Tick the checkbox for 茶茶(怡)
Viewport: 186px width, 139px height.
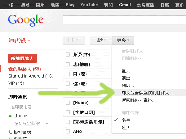point(68,55)
